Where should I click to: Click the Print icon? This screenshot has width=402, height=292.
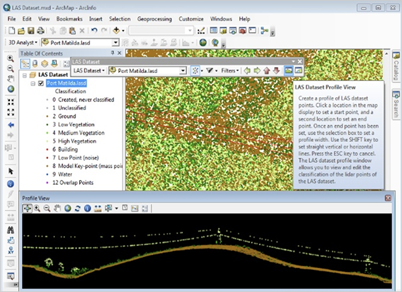tap(40, 31)
